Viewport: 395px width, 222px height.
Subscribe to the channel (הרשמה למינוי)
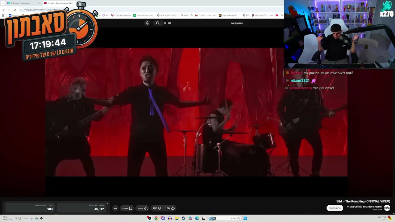point(335,208)
